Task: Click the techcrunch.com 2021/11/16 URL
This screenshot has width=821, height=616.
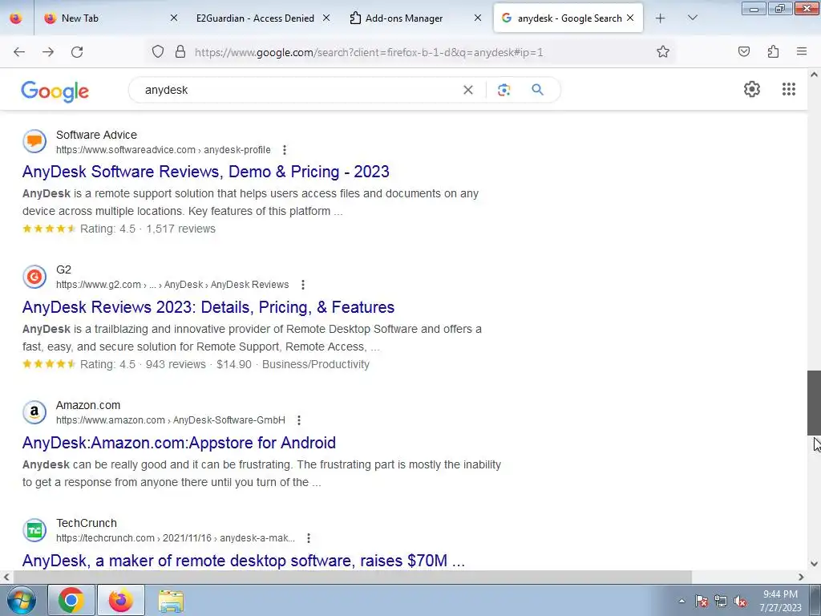Action: [176, 538]
